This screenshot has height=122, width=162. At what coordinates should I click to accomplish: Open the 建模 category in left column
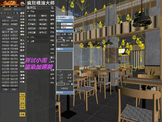(x=22, y=13)
